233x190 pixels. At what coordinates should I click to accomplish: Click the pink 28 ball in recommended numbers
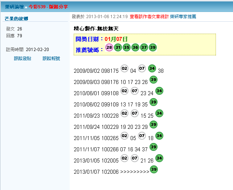coord(109,48)
